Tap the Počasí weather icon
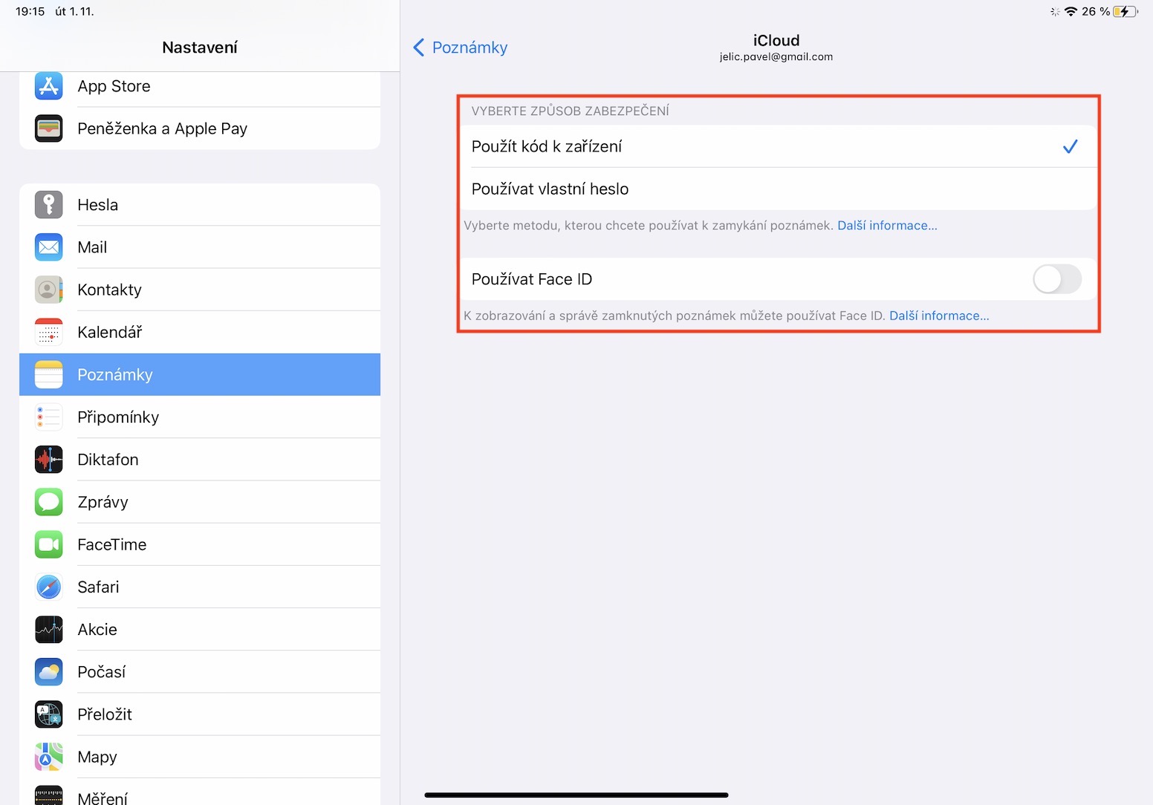The height and width of the screenshot is (805, 1153). (x=48, y=672)
